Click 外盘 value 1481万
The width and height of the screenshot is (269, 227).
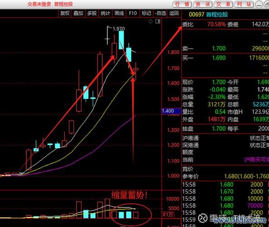pyautogui.click(x=216, y=119)
